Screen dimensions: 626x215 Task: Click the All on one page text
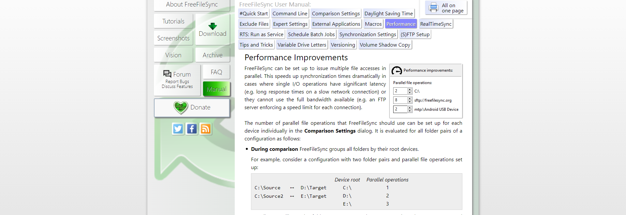pos(453,8)
